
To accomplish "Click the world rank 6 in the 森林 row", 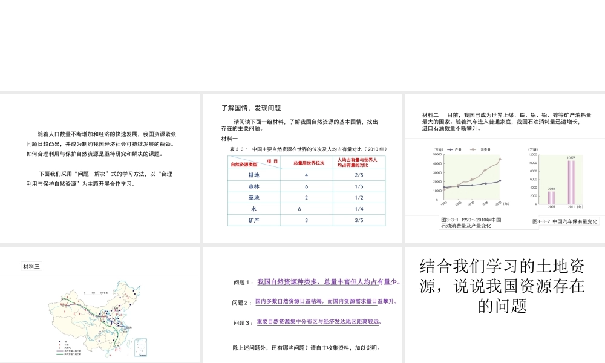I will (306, 186).
